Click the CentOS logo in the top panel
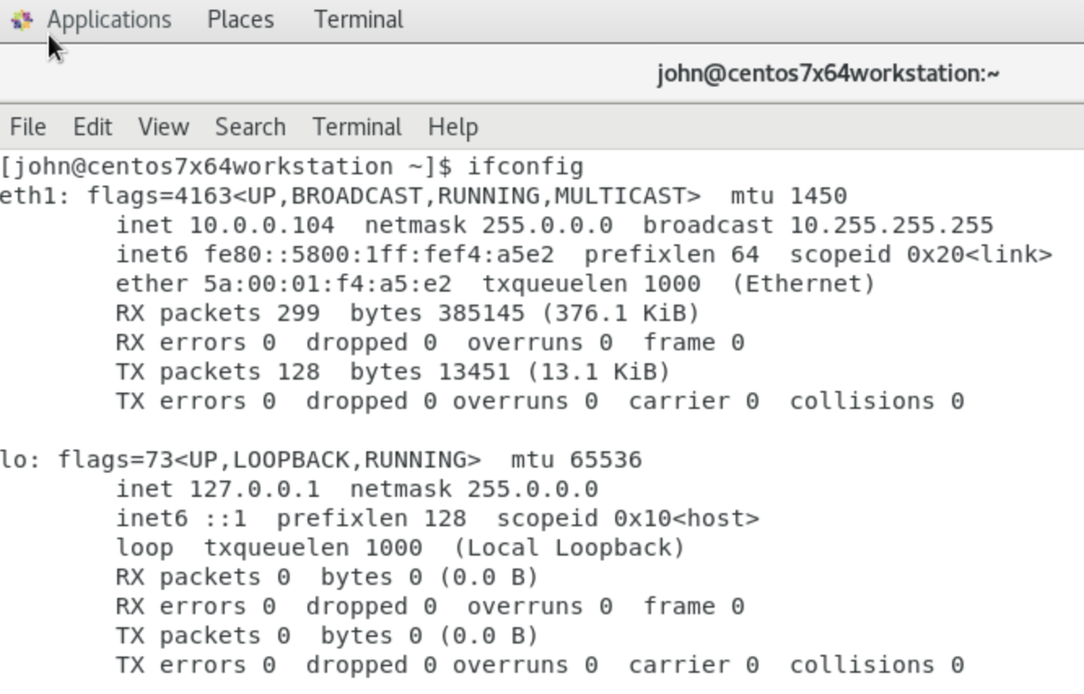 click(x=22, y=19)
